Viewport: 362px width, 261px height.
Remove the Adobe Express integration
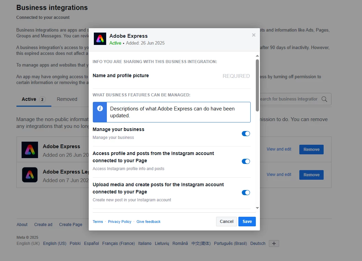point(311,149)
